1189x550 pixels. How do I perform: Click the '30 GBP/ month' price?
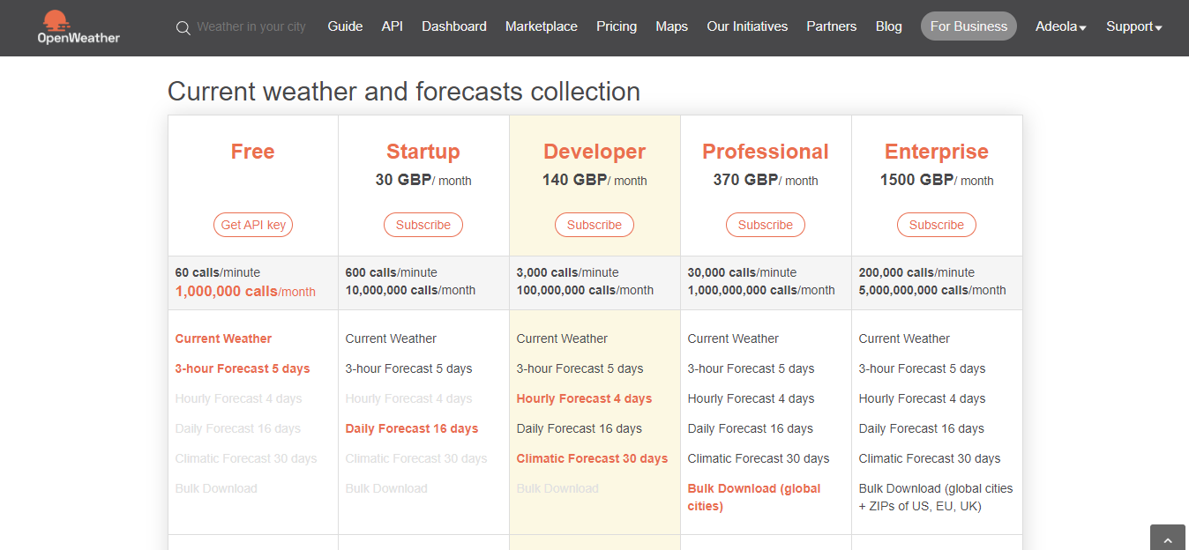[423, 180]
